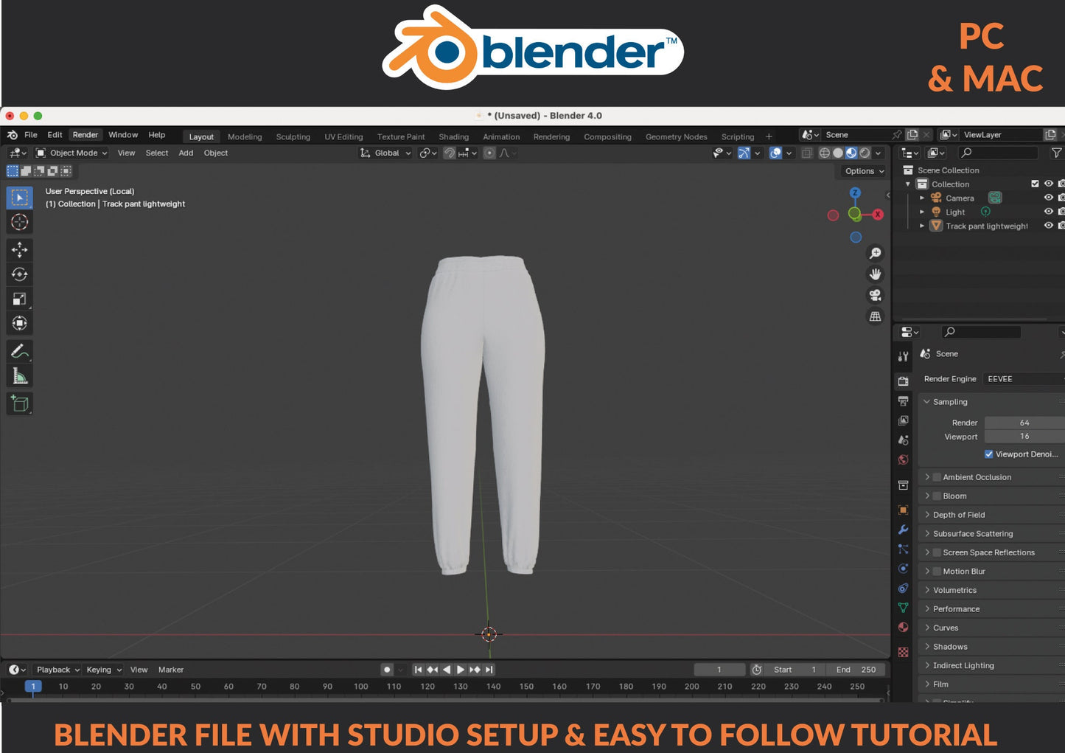This screenshot has height=753, width=1065.
Task: Open the Object properties tab
Action: 903,510
